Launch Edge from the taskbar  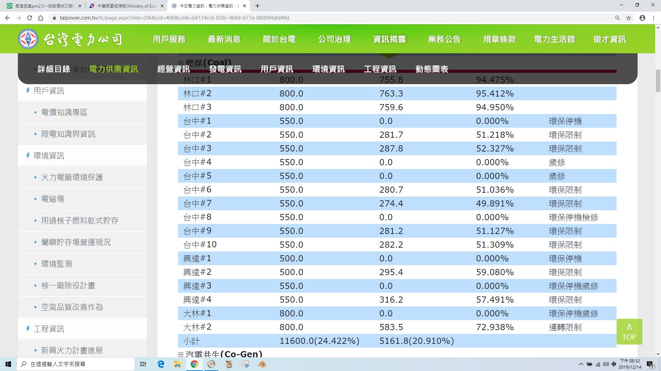click(161, 364)
